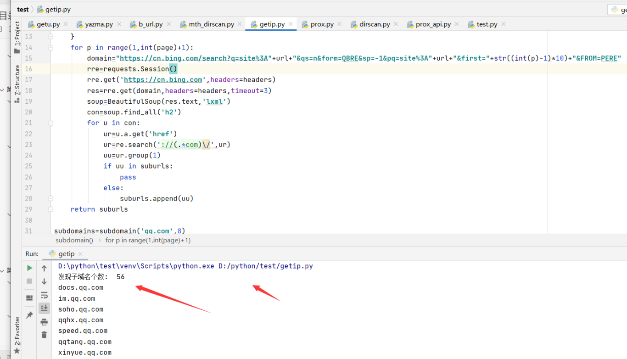
Task: Open the 2: Favorites tool window
Action: pyautogui.click(x=17, y=331)
